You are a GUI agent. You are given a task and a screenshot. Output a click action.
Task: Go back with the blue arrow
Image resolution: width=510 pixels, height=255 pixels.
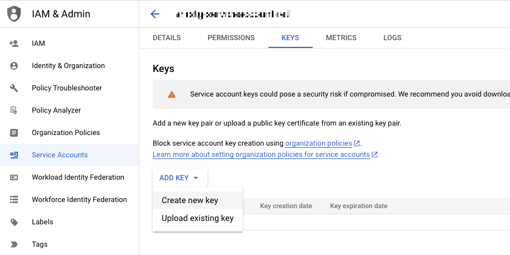click(155, 14)
